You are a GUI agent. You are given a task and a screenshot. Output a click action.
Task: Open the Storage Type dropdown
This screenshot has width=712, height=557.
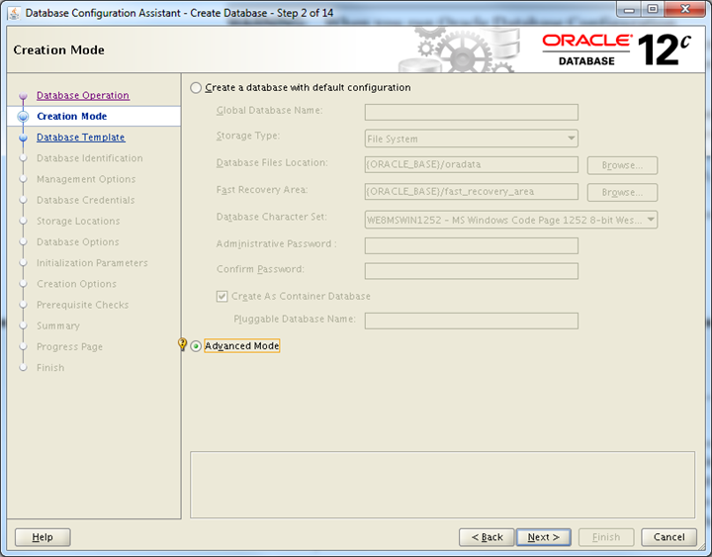(471, 139)
